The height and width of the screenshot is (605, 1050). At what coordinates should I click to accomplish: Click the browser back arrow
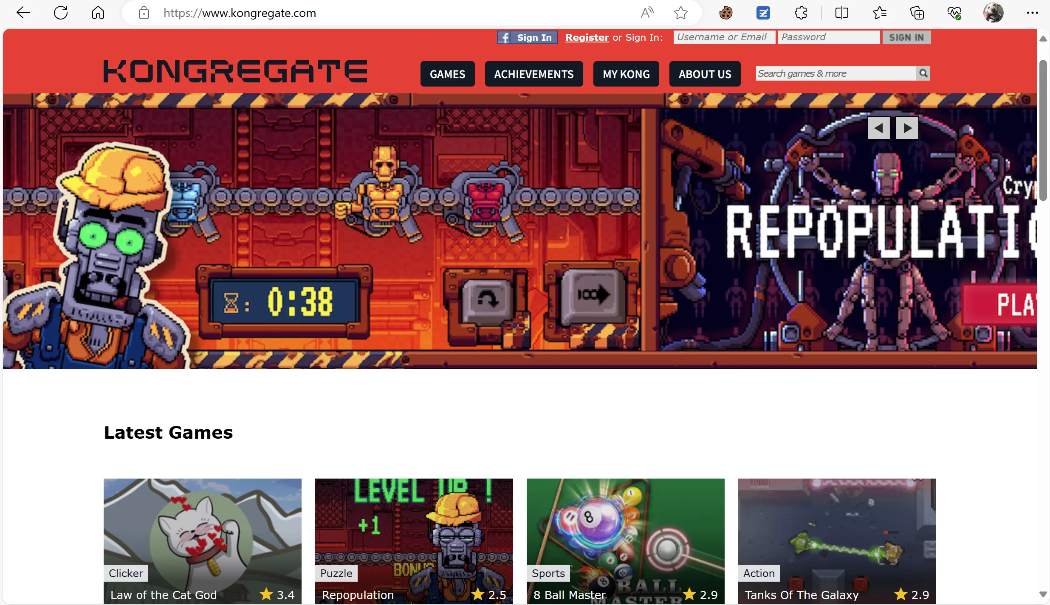pyautogui.click(x=23, y=13)
